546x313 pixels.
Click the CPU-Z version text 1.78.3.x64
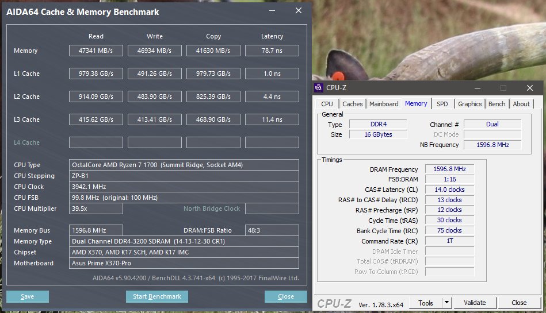(381, 305)
